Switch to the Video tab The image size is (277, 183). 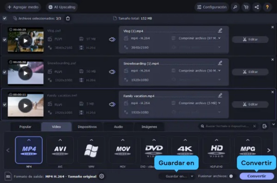click(56, 127)
